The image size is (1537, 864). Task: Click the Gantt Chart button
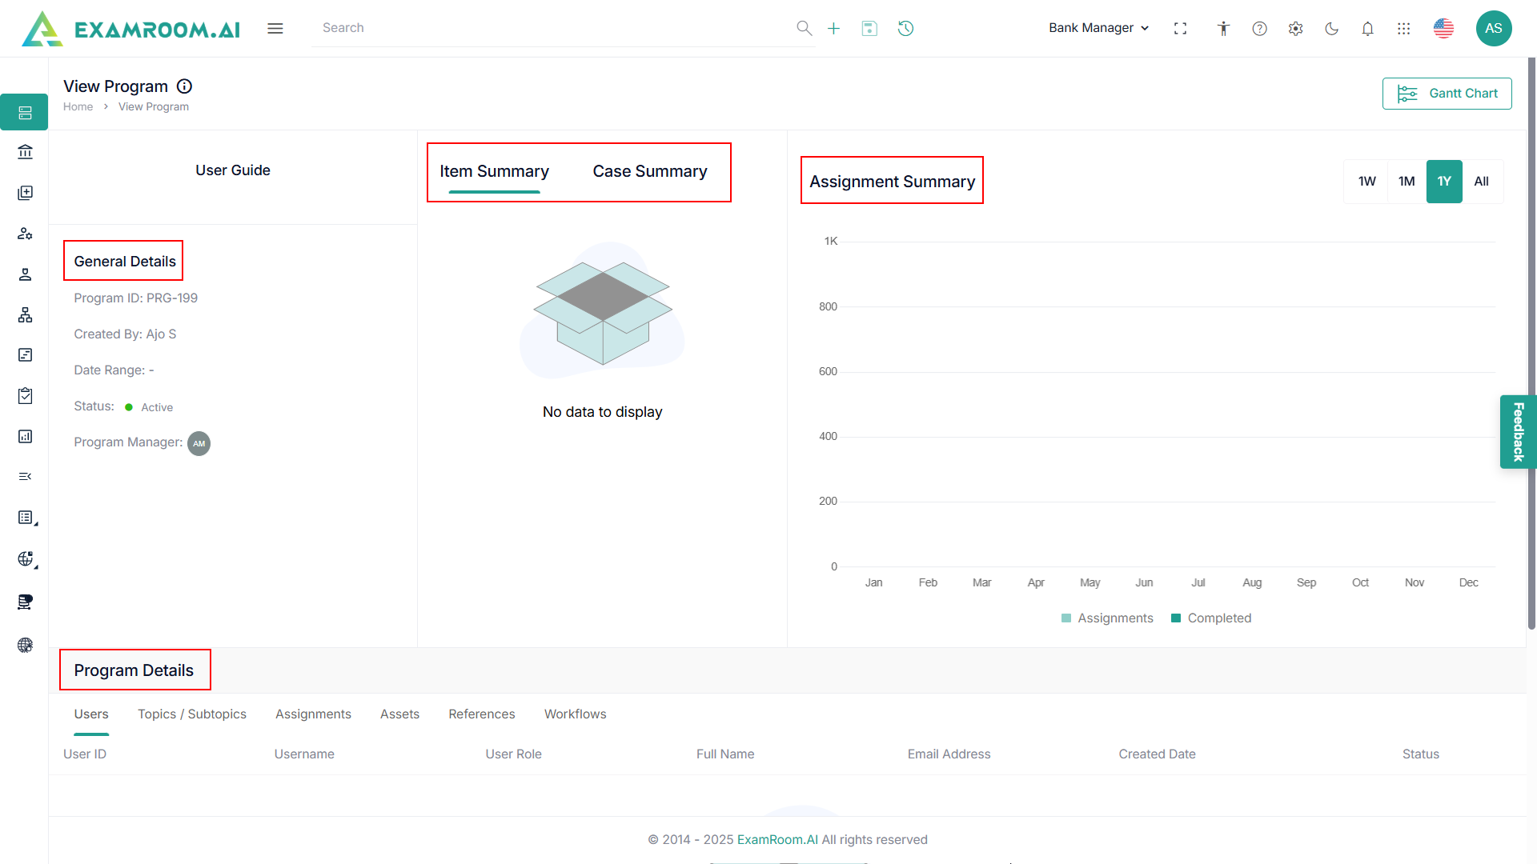point(1447,94)
